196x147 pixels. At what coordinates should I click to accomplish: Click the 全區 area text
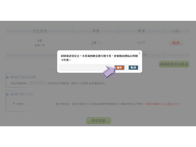[x=40, y=41]
